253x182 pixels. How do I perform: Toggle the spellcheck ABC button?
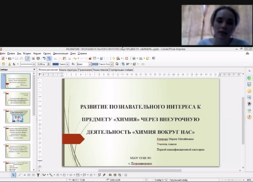pyautogui.click(x=44, y=58)
